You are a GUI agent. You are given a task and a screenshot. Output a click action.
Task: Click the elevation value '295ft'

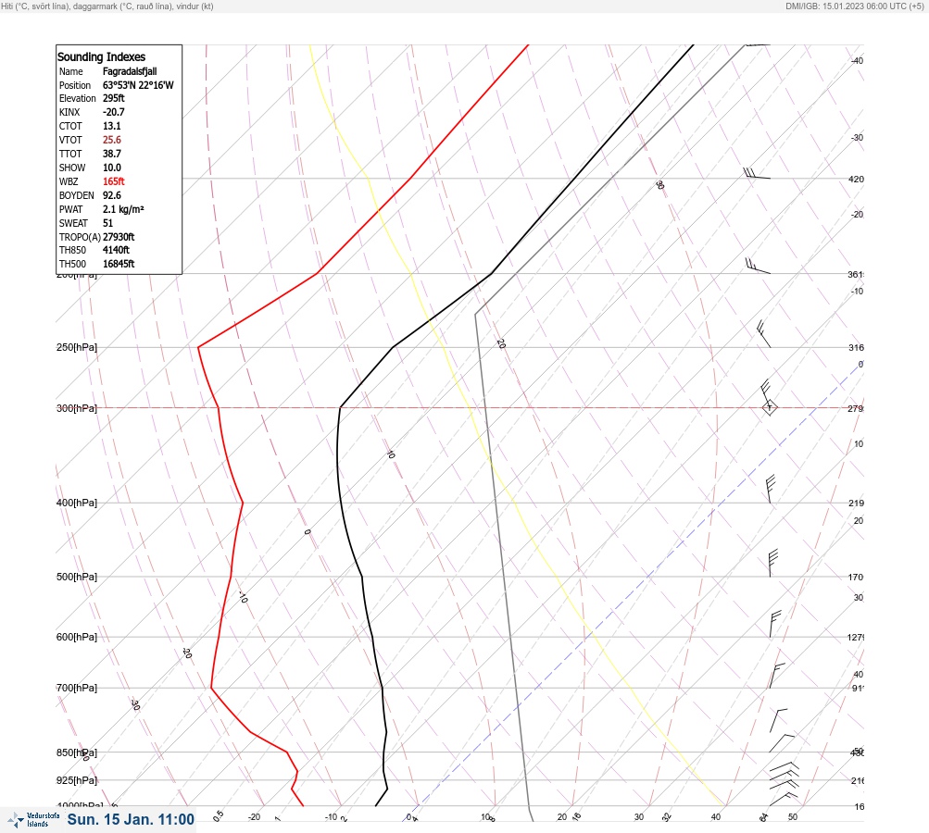pyautogui.click(x=114, y=98)
